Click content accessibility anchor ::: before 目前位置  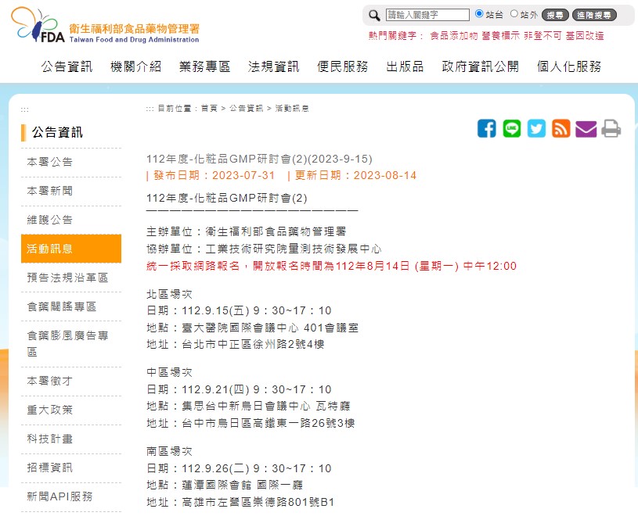pos(150,109)
